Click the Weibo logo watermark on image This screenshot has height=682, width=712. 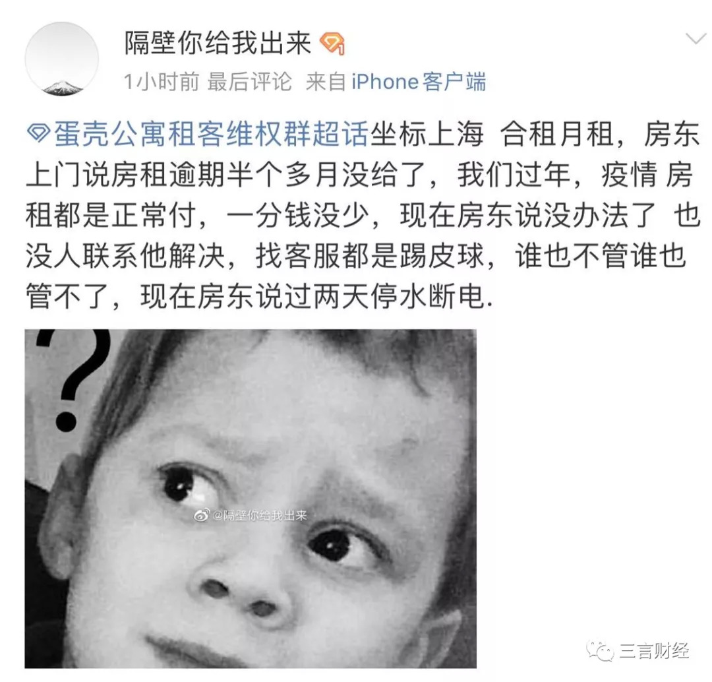(x=202, y=515)
